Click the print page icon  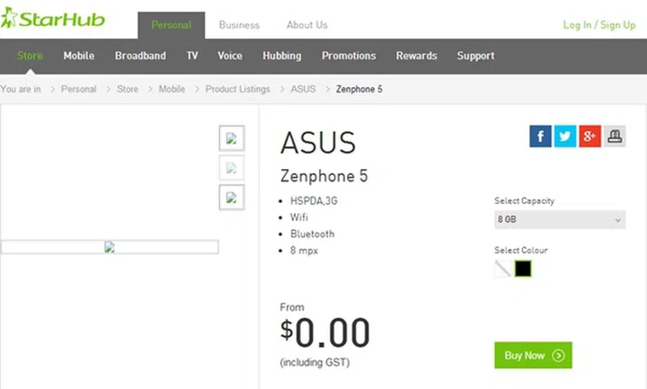[x=615, y=137]
